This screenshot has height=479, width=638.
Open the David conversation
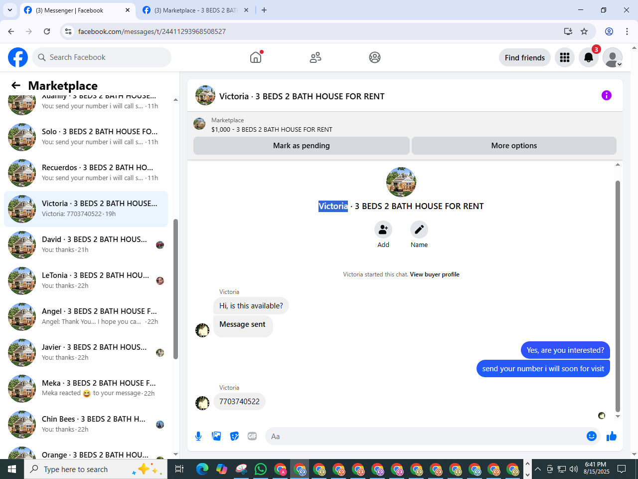coord(86,244)
